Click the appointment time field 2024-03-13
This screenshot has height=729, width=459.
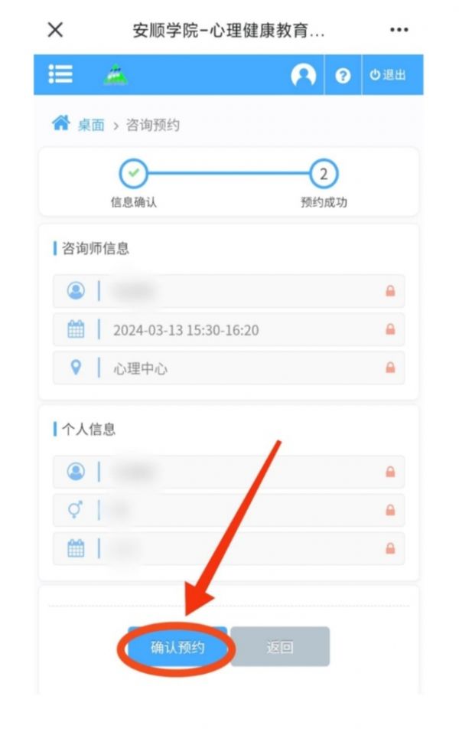(x=229, y=329)
